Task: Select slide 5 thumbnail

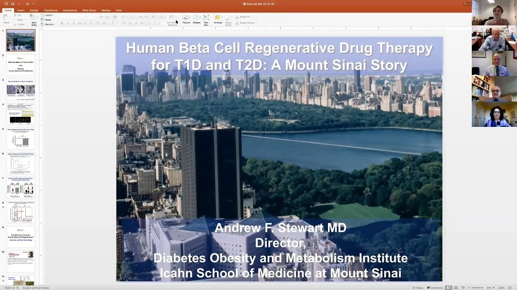Action: pos(21,139)
